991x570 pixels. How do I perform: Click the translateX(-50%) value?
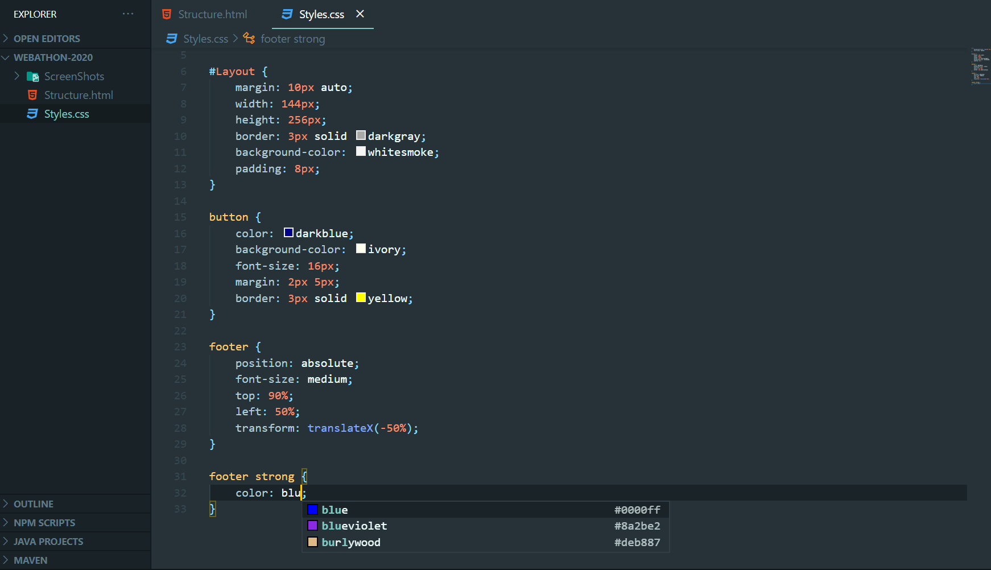pos(360,428)
